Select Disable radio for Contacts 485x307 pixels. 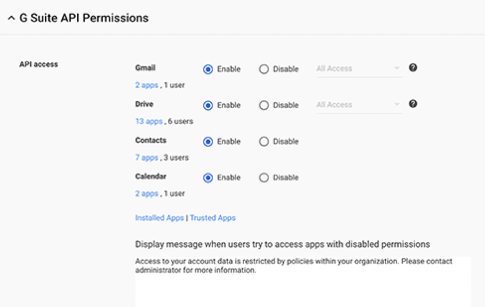click(264, 141)
